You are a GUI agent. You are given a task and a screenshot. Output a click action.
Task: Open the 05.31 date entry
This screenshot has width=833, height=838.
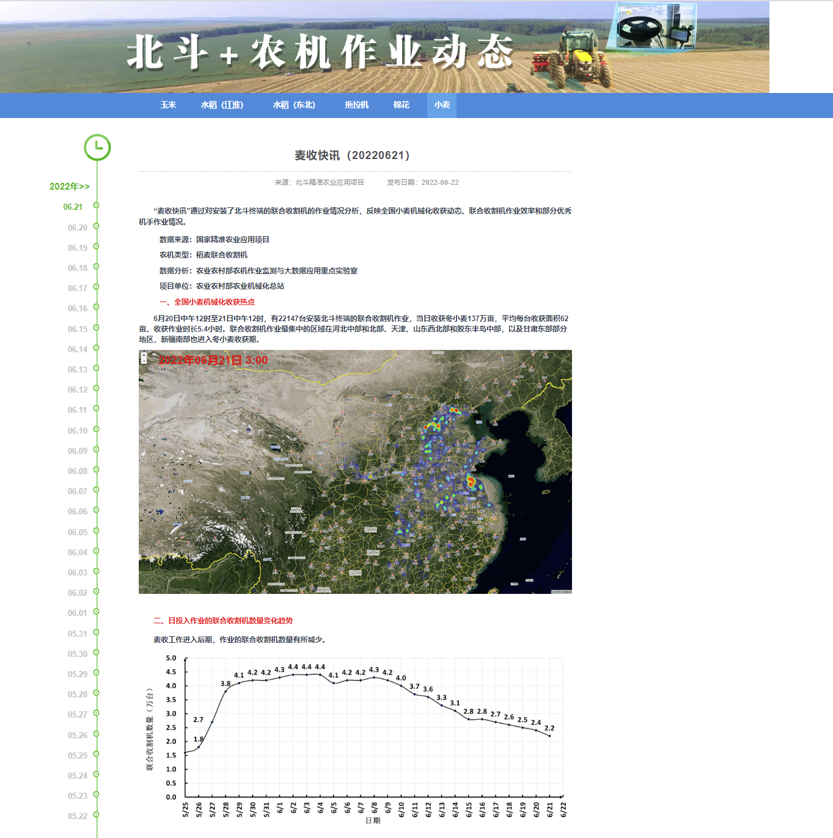coord(78,634)
